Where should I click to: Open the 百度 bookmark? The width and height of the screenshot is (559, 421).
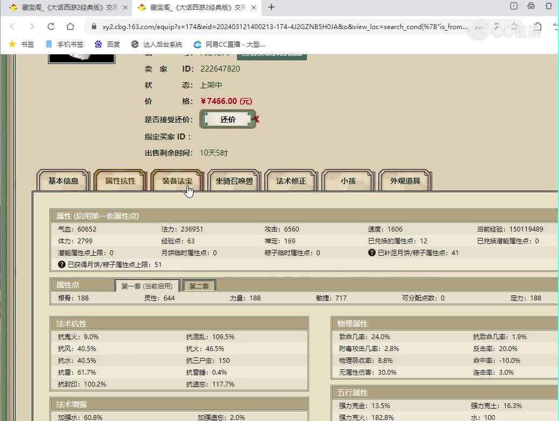107,44
